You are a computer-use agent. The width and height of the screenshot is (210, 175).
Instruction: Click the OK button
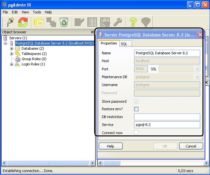pyautogui.click(x=165, y=146)
